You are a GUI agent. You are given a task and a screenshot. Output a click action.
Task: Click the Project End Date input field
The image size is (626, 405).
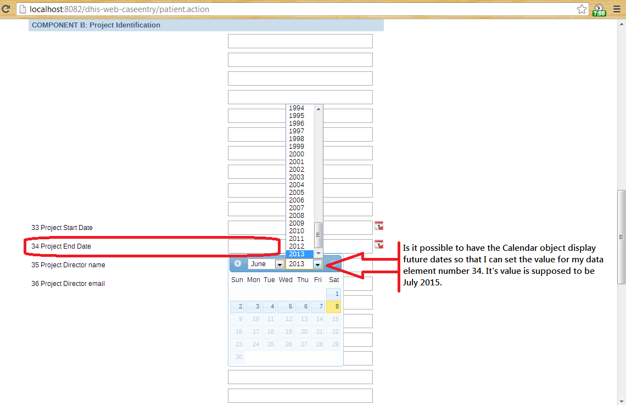(x=300, y=246)
